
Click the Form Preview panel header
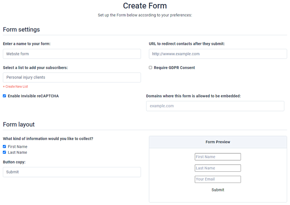(x=218, y=142)
